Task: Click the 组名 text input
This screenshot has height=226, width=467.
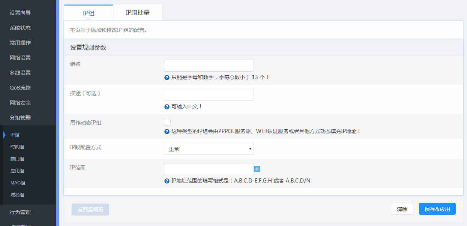Action: pyautogui.click(x=209, y=66)
